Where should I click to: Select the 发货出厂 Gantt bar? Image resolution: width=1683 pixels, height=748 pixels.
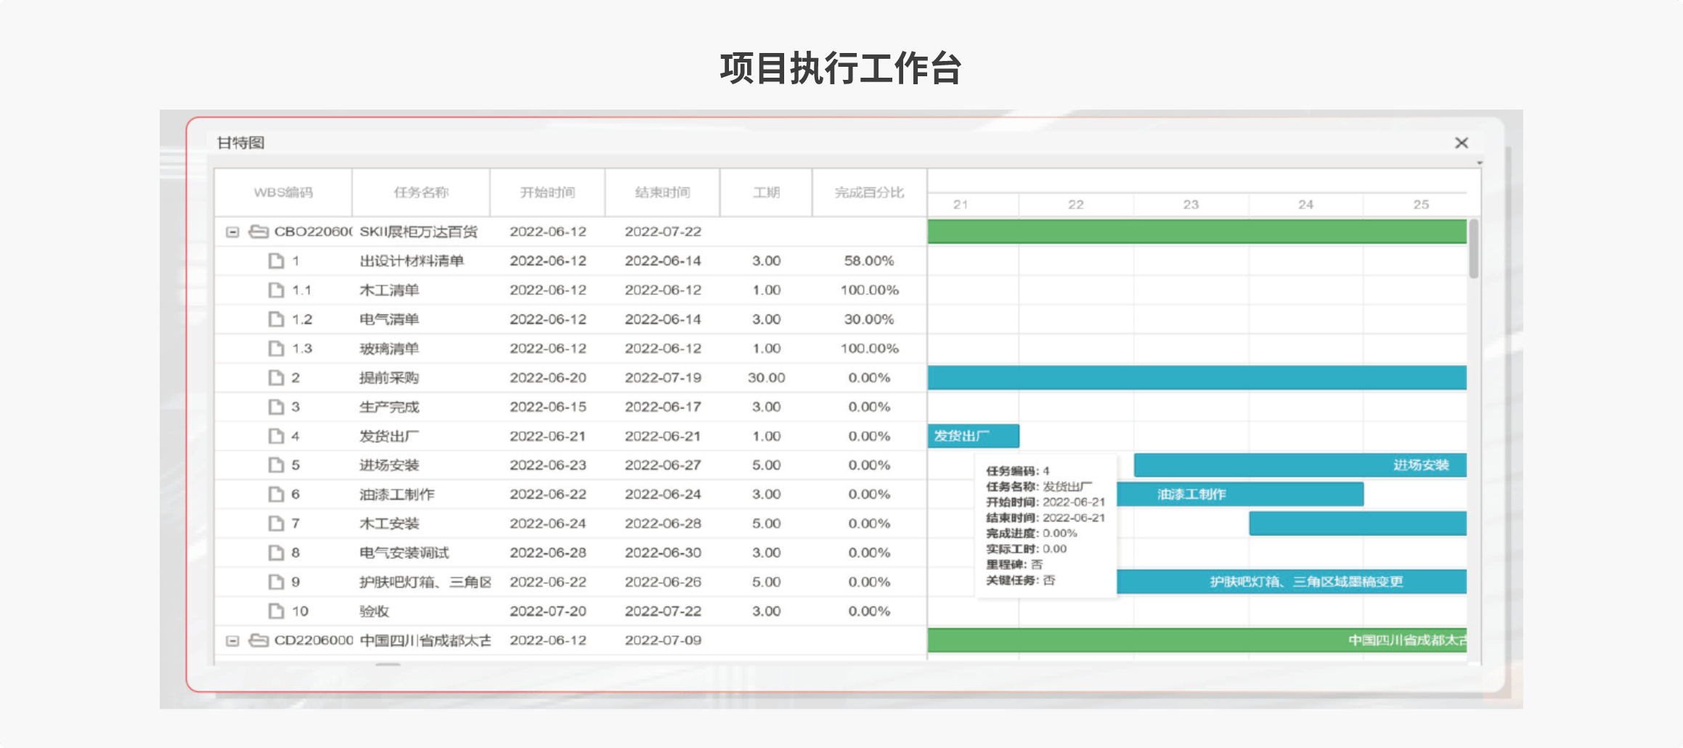[973, 436]
